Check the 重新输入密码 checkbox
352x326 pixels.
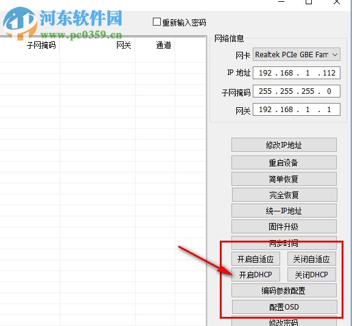coord(157,23)
